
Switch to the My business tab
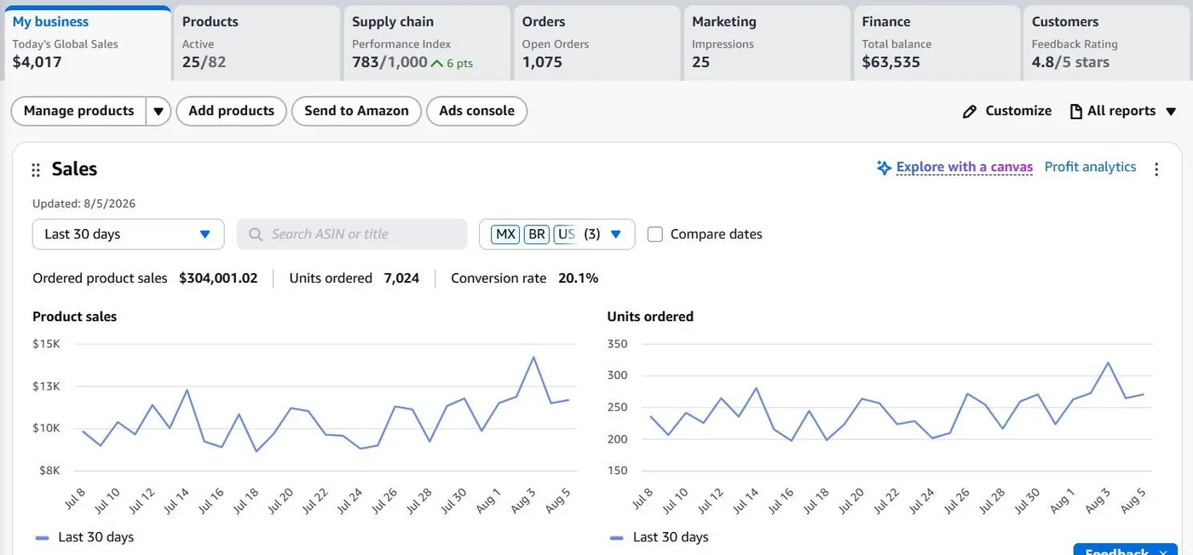tap(87, 43)
